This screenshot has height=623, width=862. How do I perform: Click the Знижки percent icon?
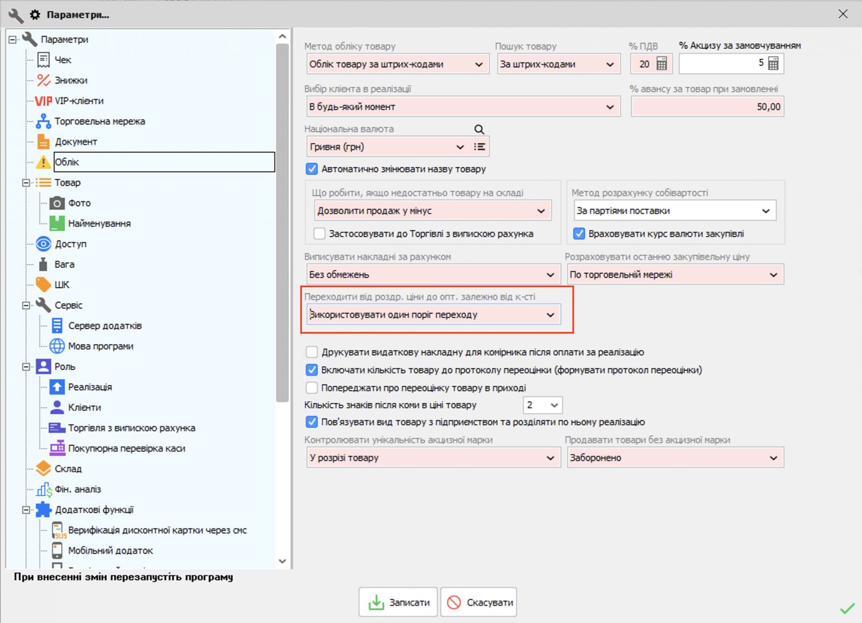[x=44, y=80]
